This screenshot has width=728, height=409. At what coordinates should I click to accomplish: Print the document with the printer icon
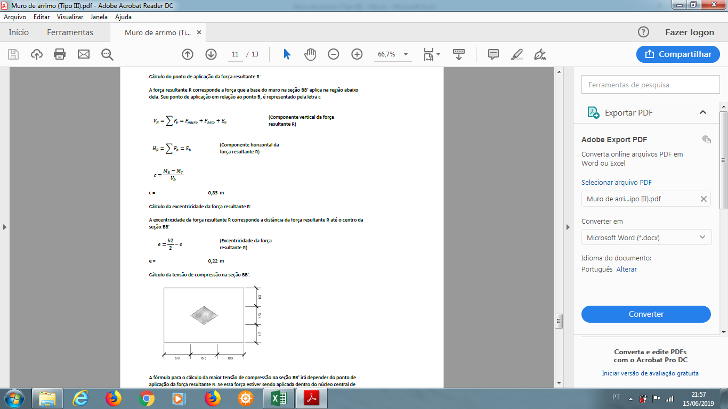click(x=60, y=54)
